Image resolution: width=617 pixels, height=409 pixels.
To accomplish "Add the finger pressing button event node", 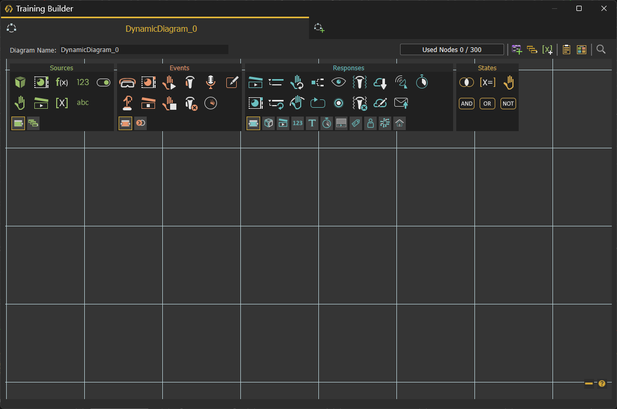I will click(x=127, y=103).
